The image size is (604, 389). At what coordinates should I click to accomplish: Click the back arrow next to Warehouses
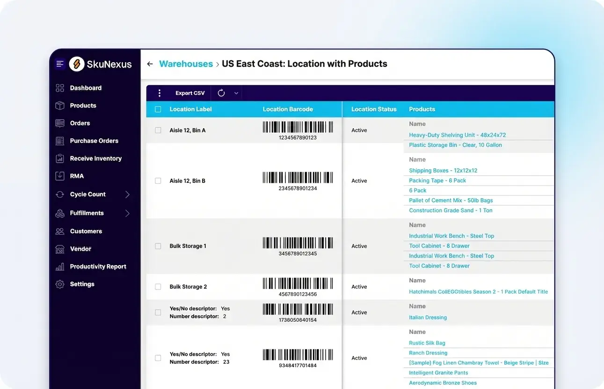(150, 64)
